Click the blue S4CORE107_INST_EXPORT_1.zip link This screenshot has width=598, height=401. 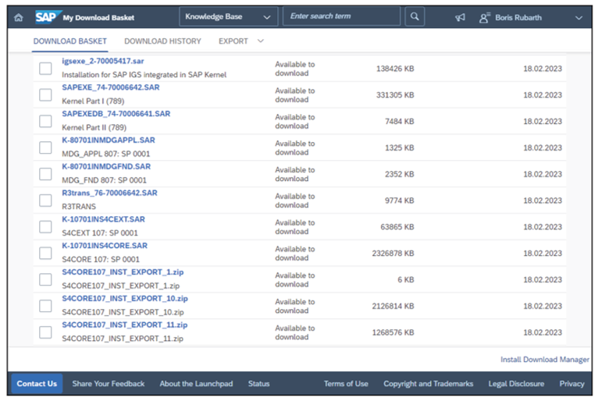pyautogui.click(x=123, y=271)
